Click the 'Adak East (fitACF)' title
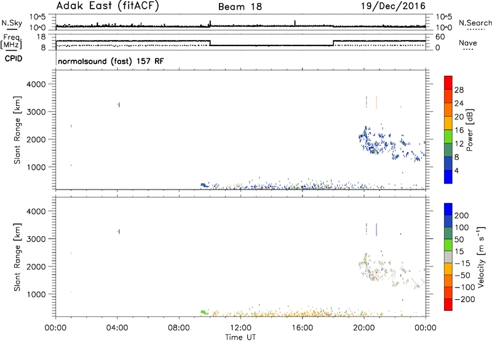 (x=107, y=6)
